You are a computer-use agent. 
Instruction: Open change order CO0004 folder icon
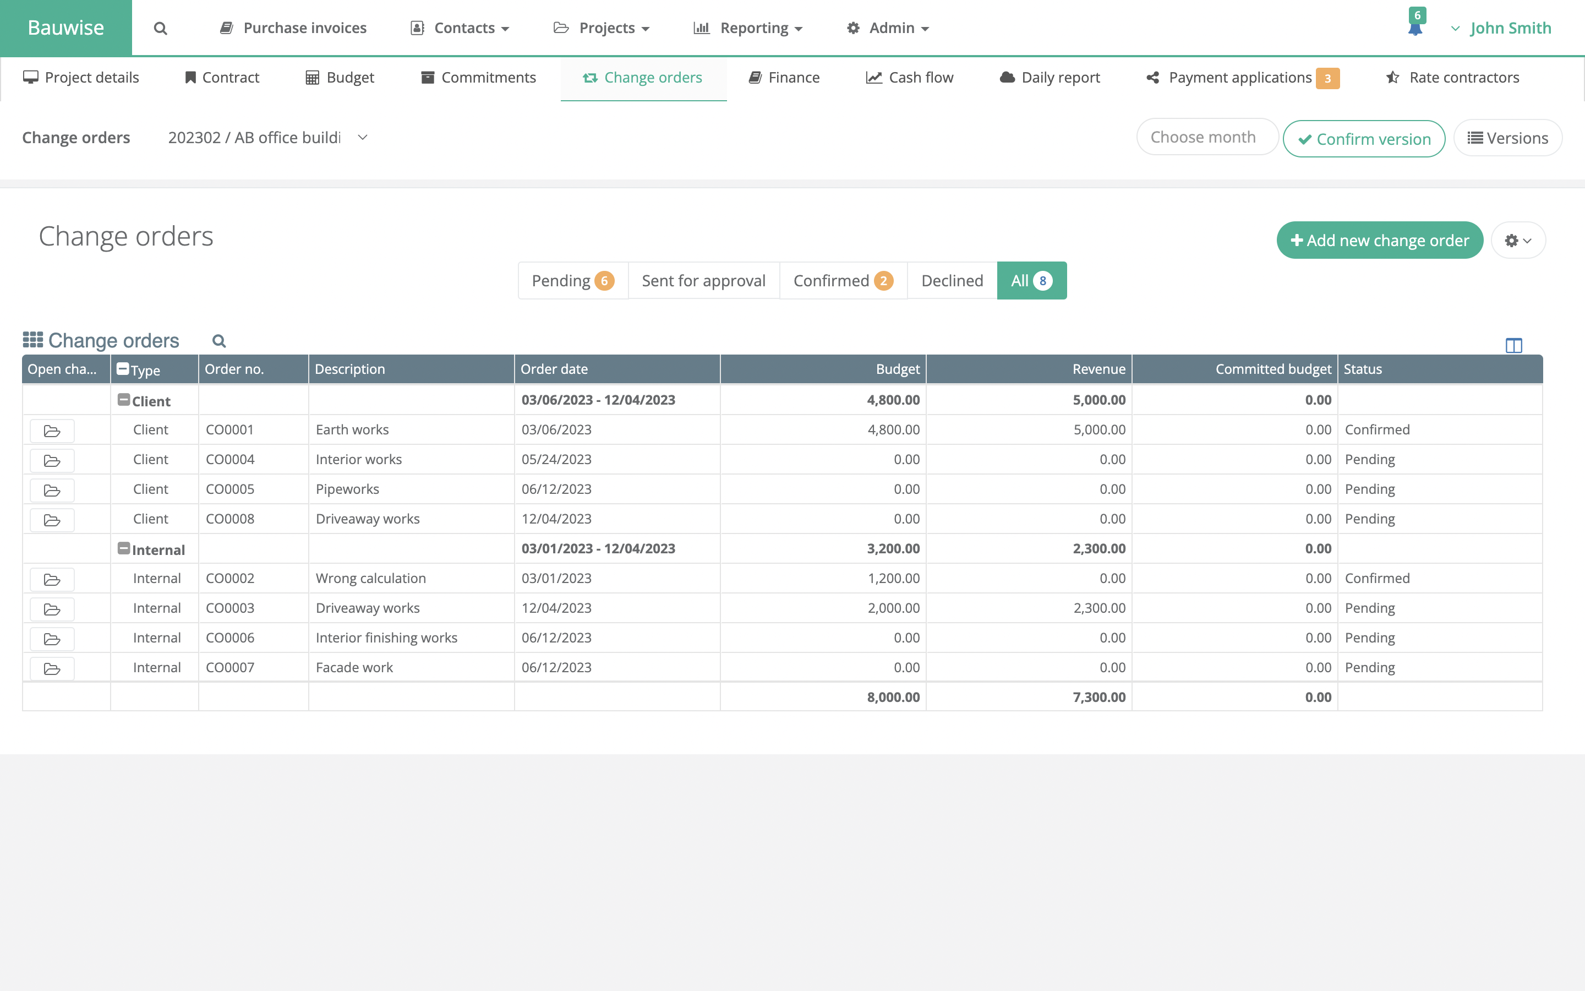click(x=52, y=461)
